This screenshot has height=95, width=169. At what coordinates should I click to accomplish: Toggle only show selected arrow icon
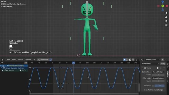click(124, 60)
